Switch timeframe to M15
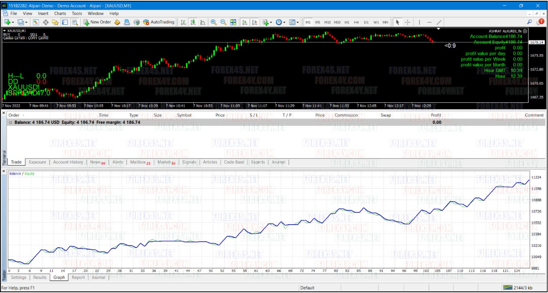 coord(327,22)
